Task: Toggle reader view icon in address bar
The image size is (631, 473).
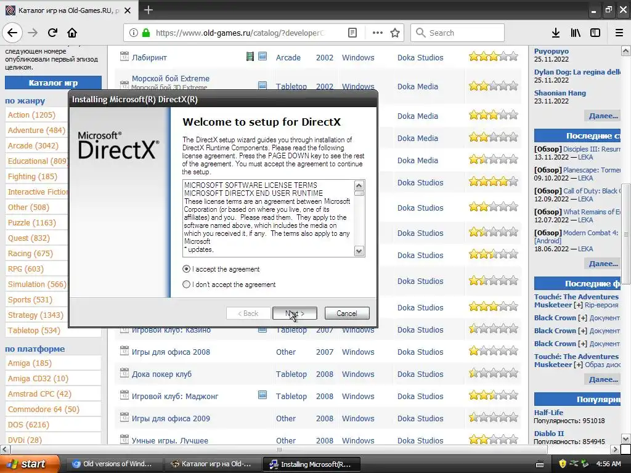Action: (352, 33)
